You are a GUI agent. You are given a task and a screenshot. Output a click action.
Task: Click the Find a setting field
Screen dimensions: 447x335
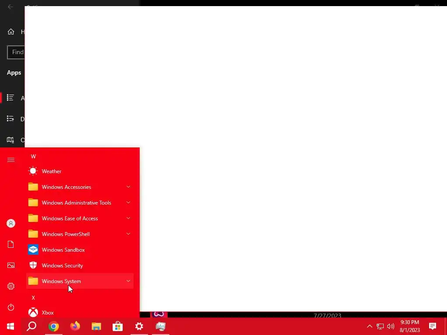point(16,52)
